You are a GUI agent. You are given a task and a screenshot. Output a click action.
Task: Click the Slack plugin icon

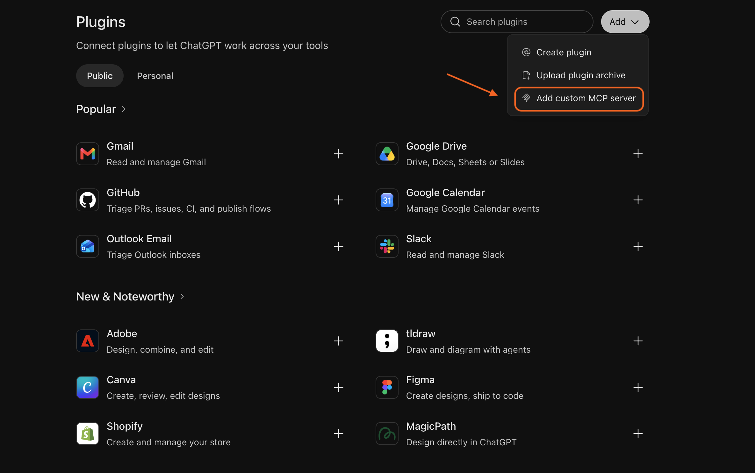click(387, 246)
